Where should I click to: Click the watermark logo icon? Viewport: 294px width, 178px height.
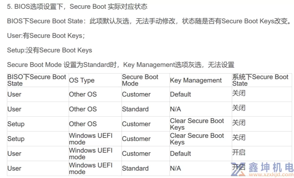tap(238, 169)
